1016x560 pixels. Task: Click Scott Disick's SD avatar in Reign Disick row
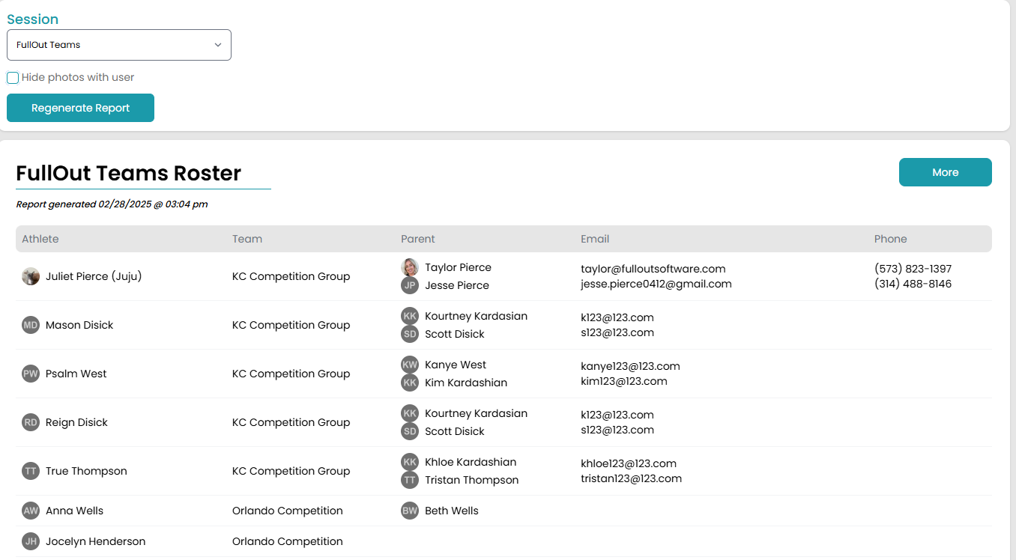point(410,431)
